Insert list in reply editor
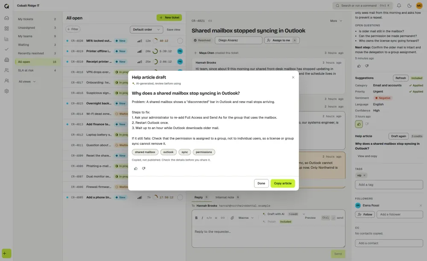Screen dimensions: 427x261 click(x=216, y=218)
